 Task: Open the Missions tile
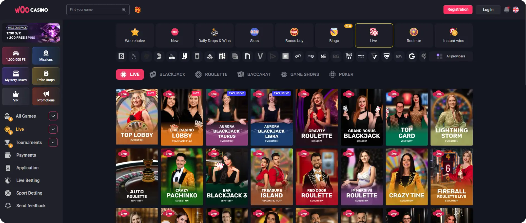[46, 56]
